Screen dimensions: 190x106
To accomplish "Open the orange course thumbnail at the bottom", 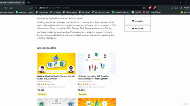I will click(97, 102).
